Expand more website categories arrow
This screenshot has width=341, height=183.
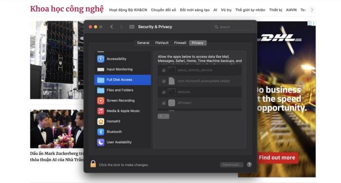(312, 10)
